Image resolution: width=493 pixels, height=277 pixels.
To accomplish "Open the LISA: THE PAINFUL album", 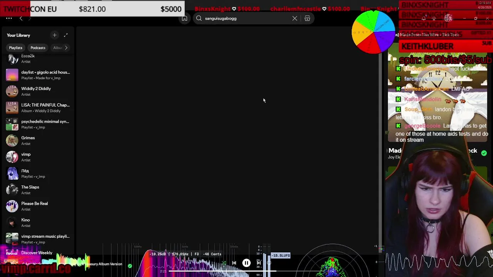I will click(38, 108).
